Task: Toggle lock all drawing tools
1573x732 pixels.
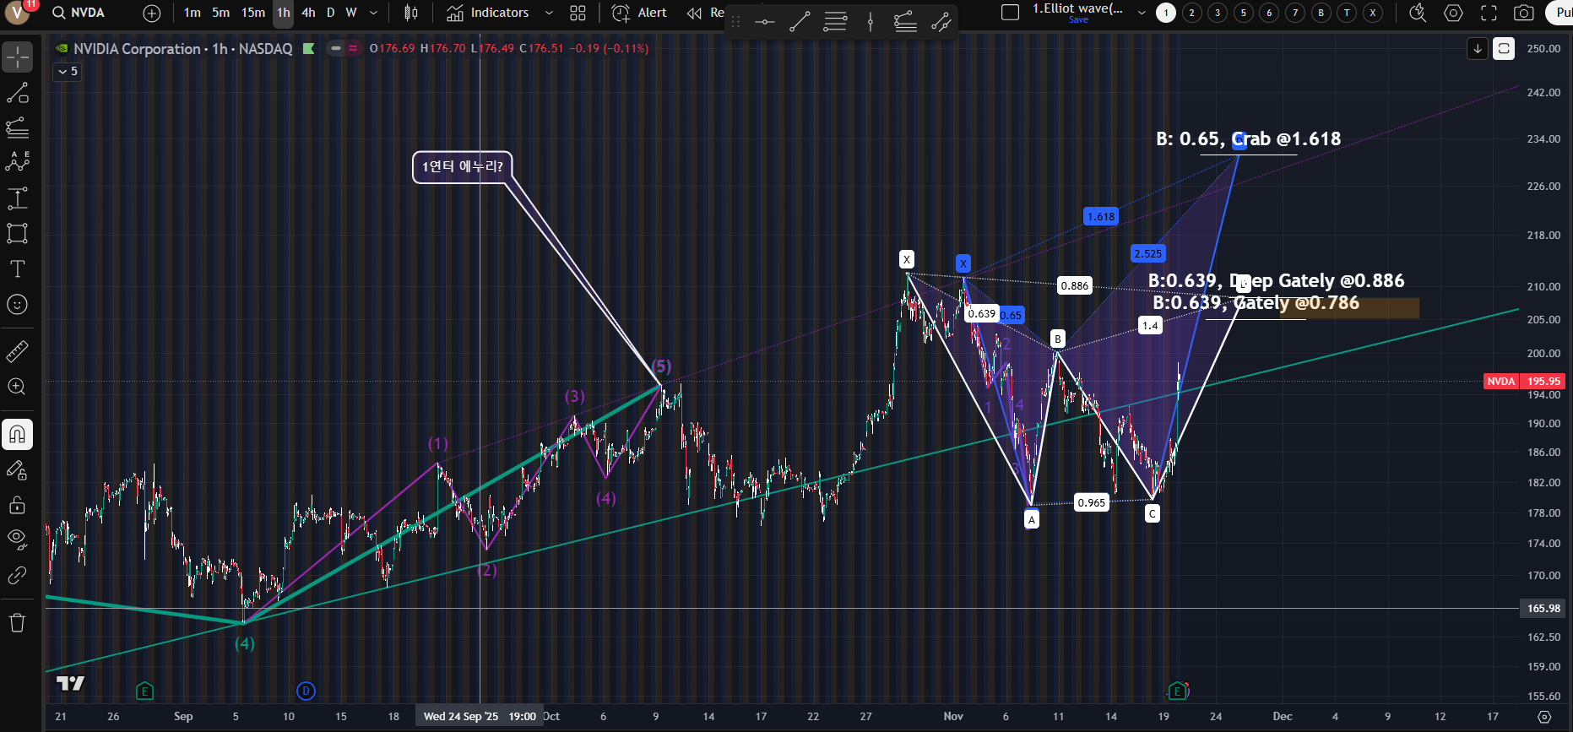Action: (17, 506)
